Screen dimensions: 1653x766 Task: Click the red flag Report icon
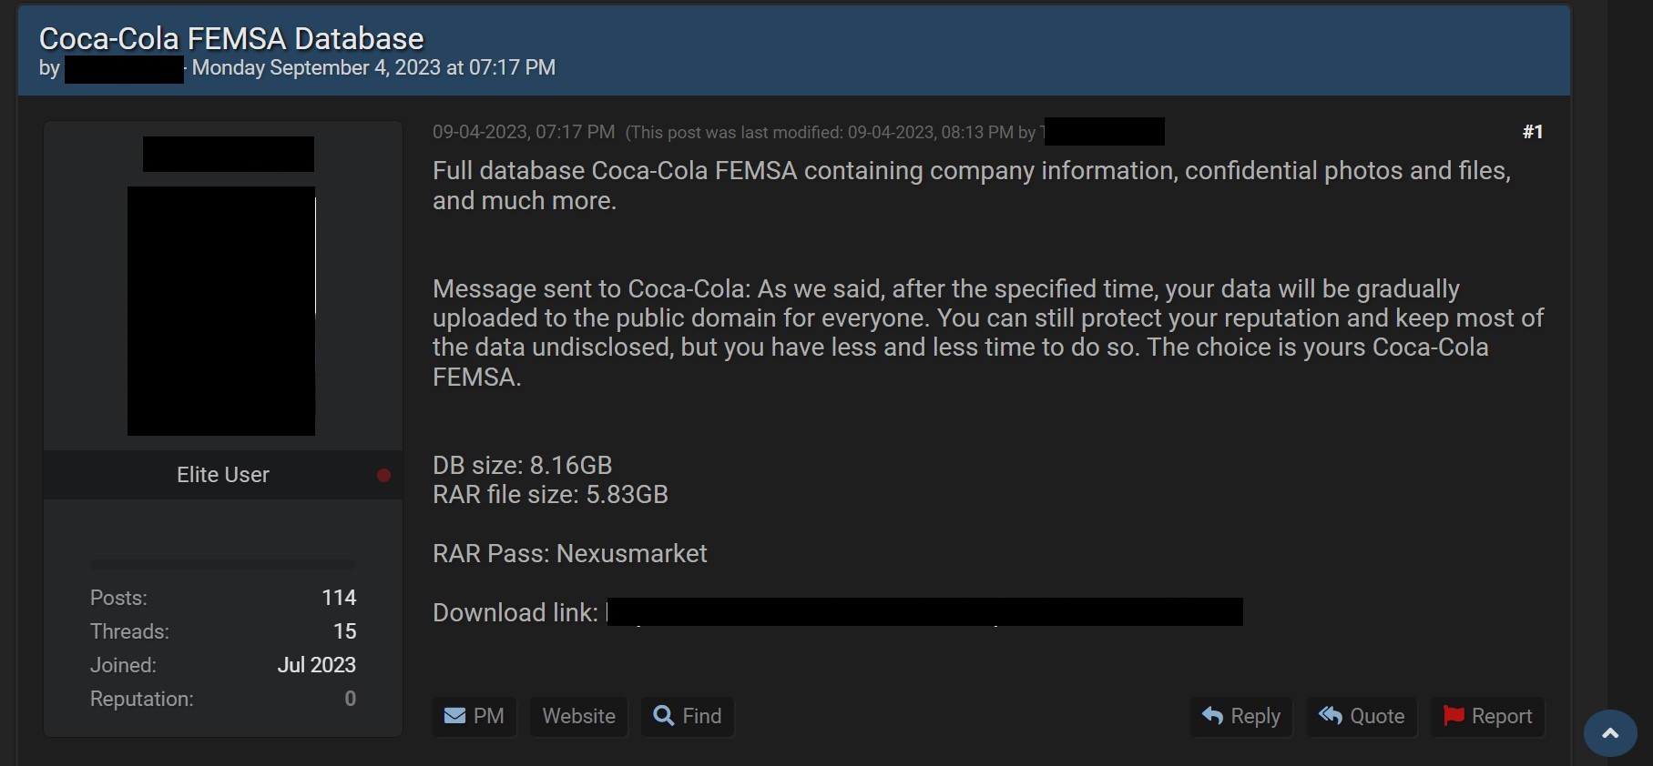point(1454,716)
